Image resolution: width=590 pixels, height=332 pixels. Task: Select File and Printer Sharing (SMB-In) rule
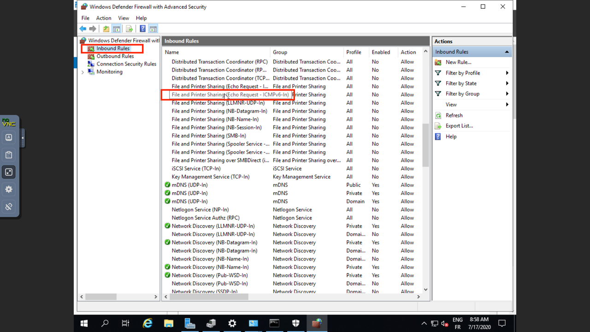click(x=209, y=136)
